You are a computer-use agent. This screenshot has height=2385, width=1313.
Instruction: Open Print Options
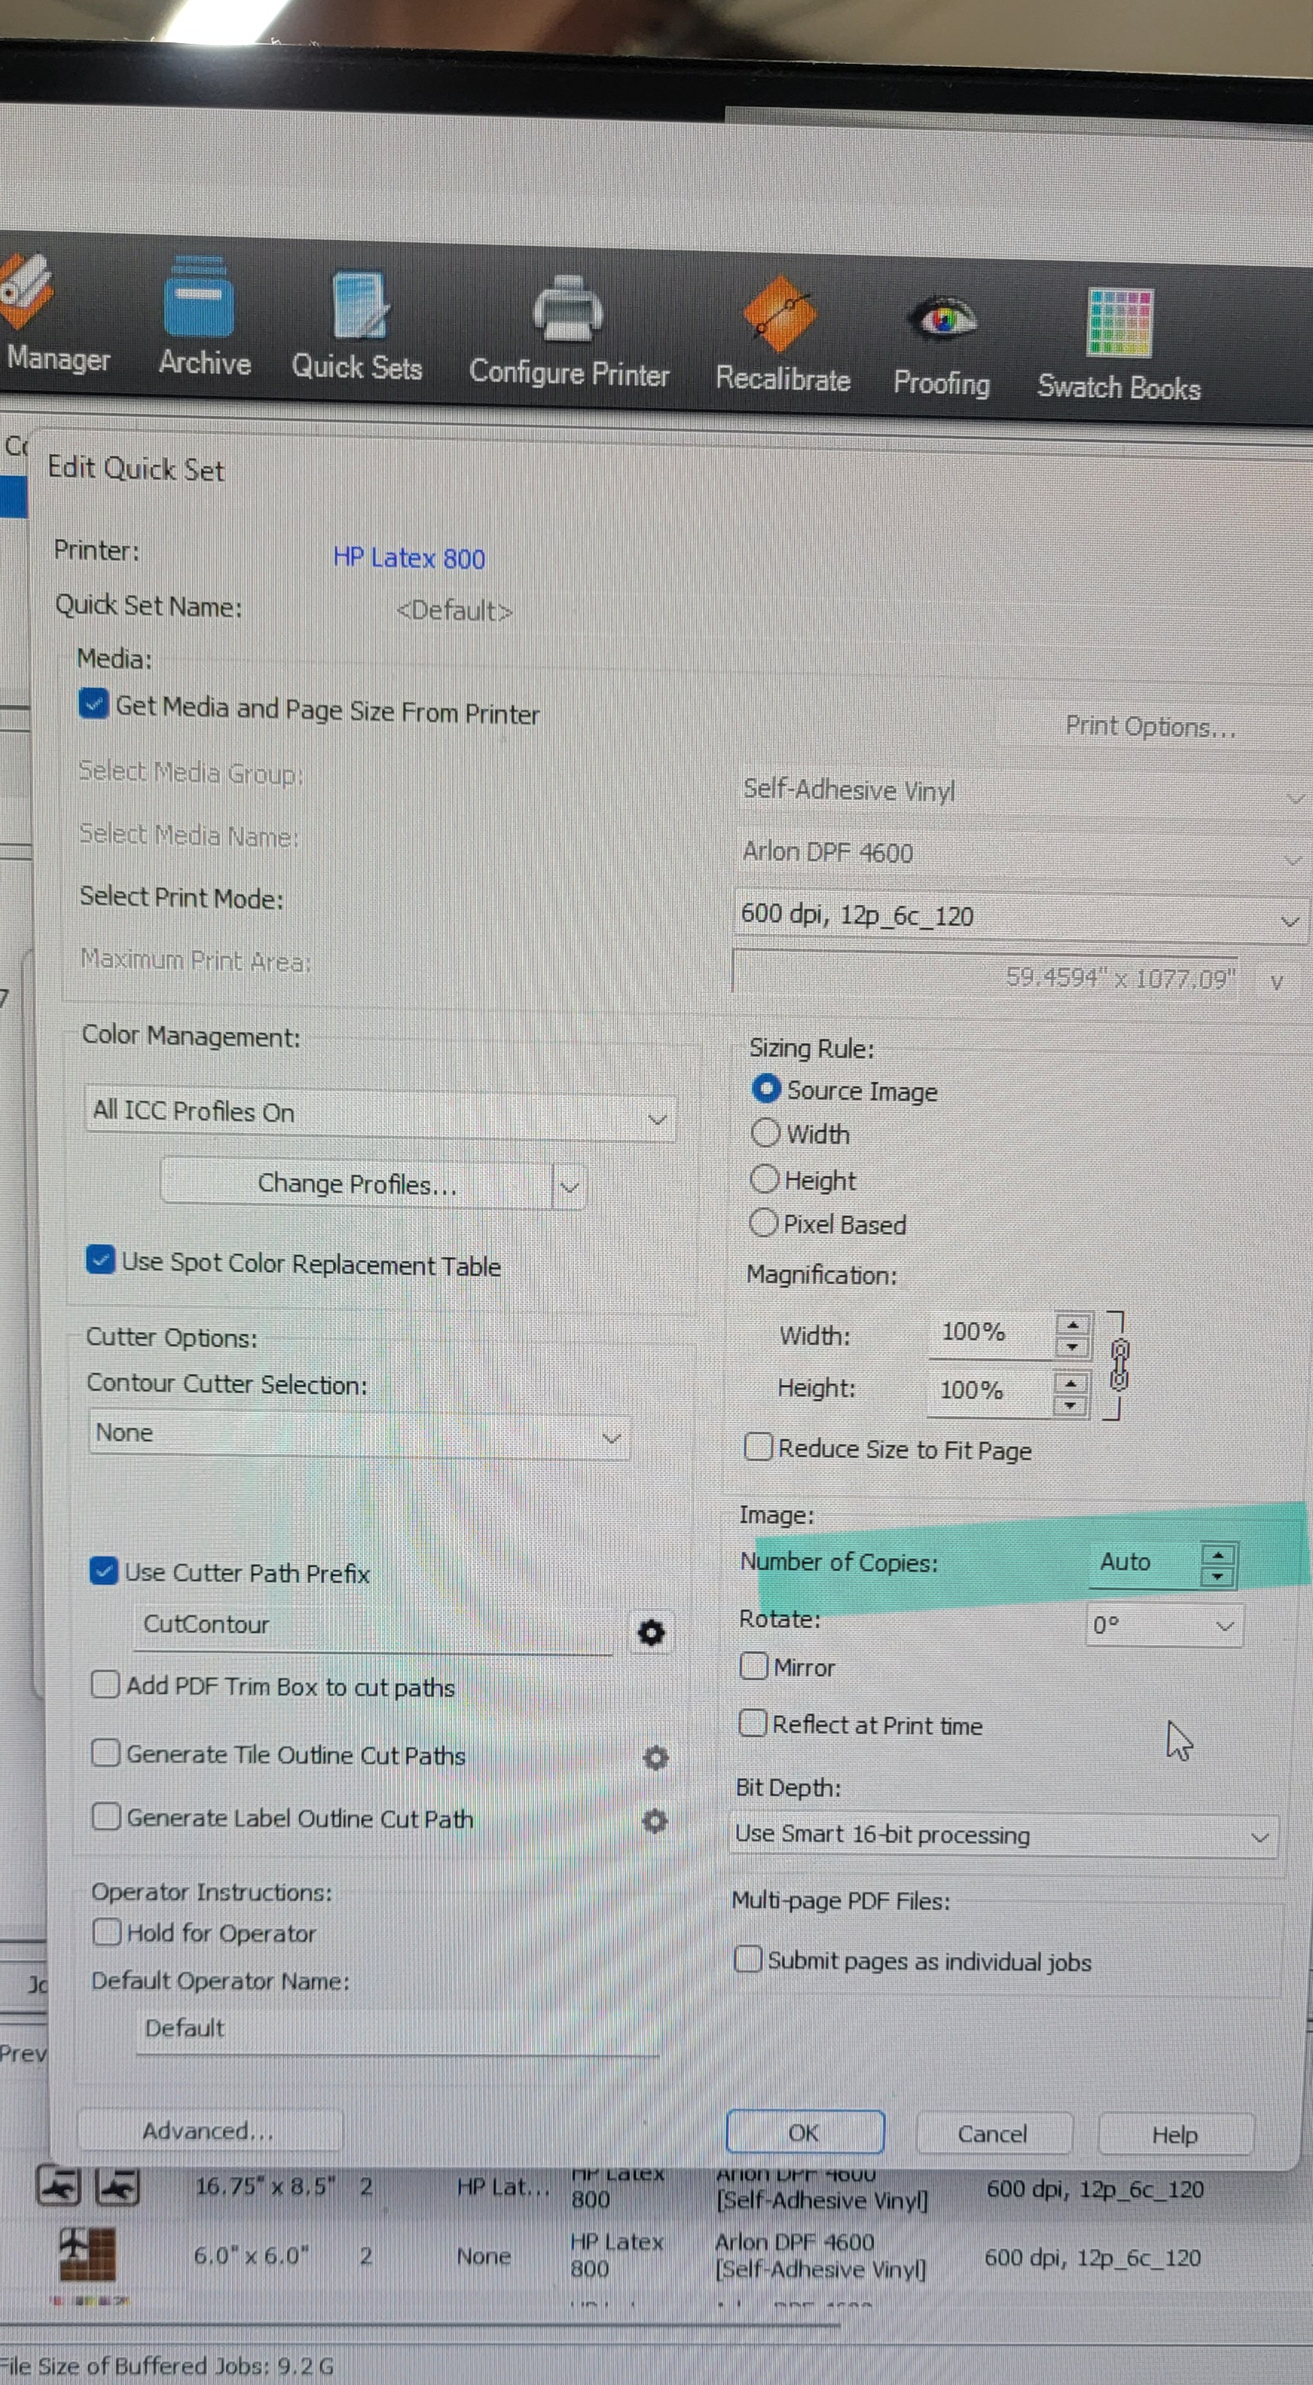1150,727
